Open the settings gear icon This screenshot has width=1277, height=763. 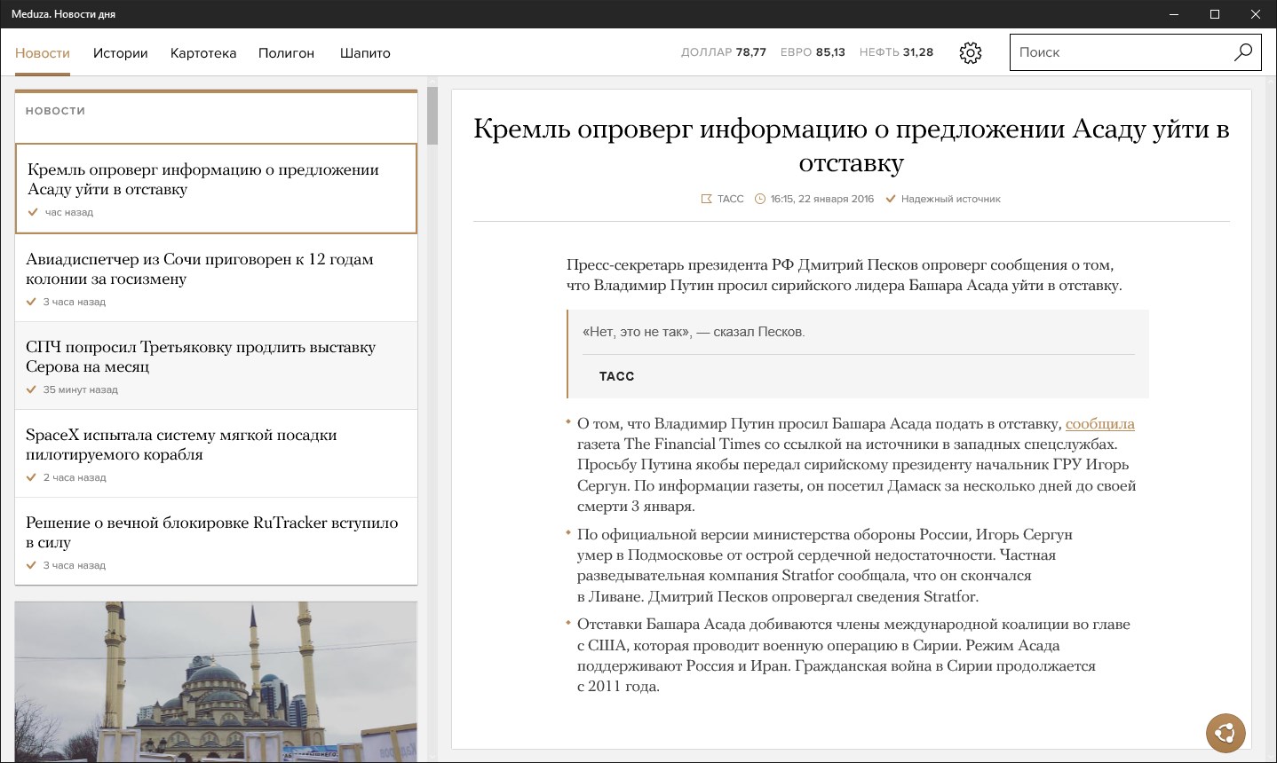point(971,53)
